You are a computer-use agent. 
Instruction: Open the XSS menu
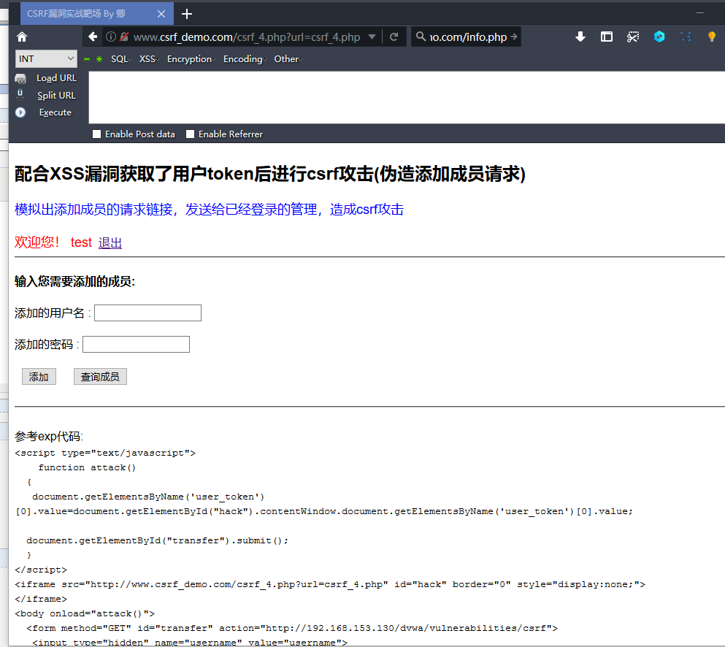(149, 59)
